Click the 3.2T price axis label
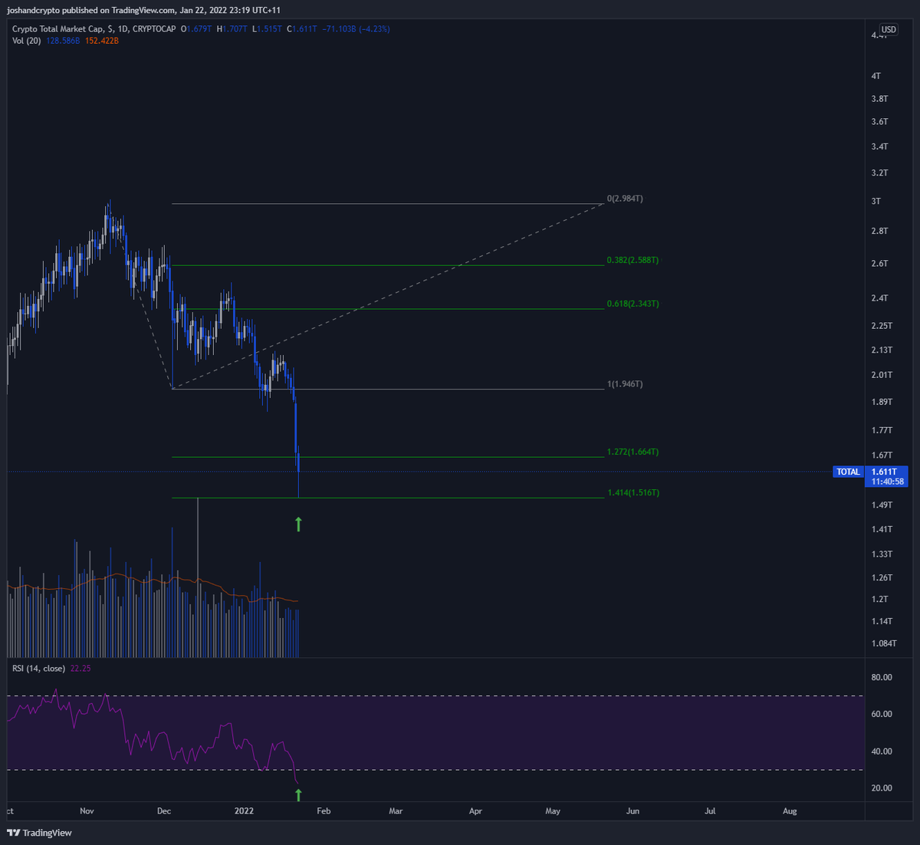Screen dimensions: 920x845 tap(879, 173)
